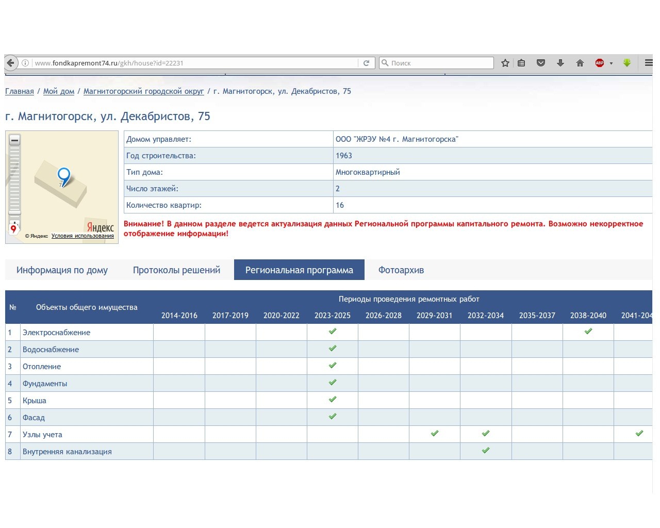This screenshot has width=660, height=528.
Task: Click the ООО "ЖРЭУ №4 г. Магнитогорска" value
Action: 397,139
